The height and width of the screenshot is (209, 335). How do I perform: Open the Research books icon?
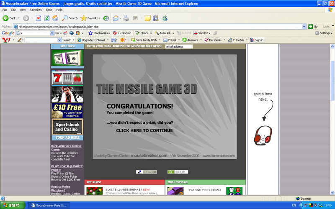(155, 18)
